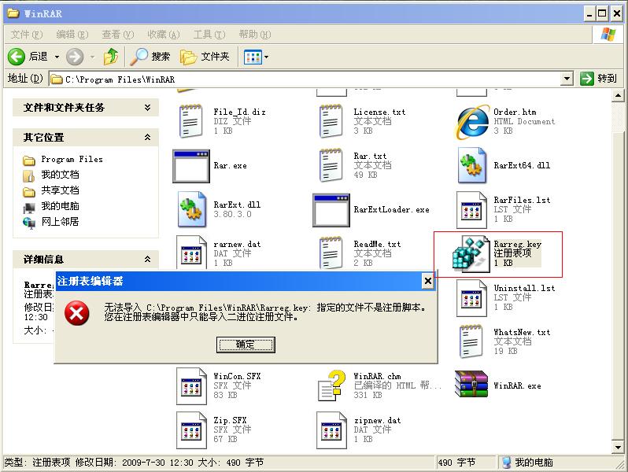This screenshot has height=472, width=628.
Task: Open the Views dropdown arrow
Action: click(266, 57)
